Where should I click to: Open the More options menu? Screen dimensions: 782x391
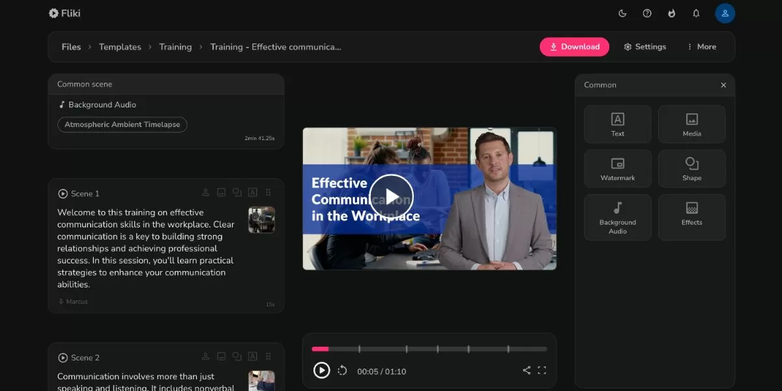pyautogui.click(x=701, y=47)
